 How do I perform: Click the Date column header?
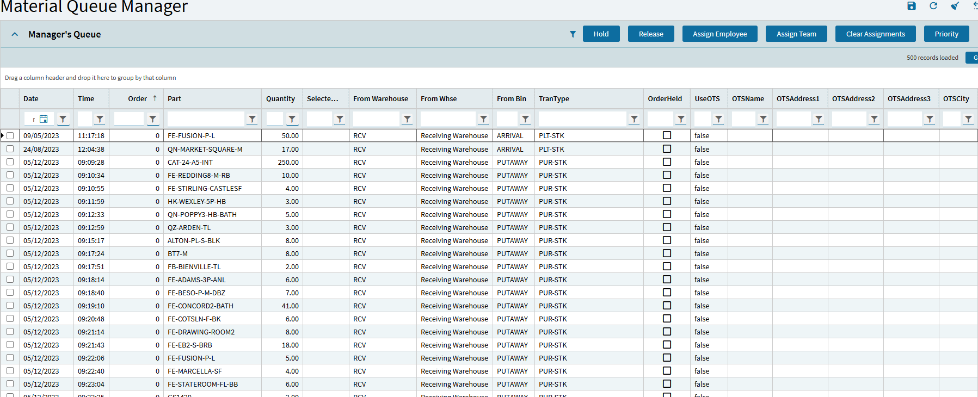[x=31, y=99]
